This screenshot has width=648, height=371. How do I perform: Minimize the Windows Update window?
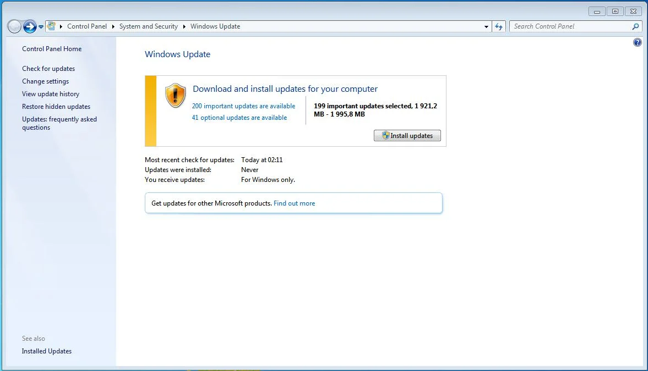pos(597,12)
